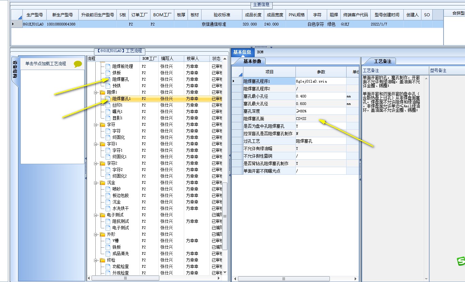Collapse the 外形 tree node
Image resolution: width=465 pixels, height=282 pixels.
point(96,234)
